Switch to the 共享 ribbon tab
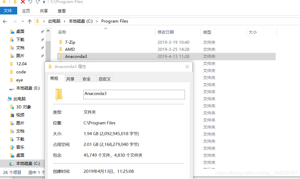This screenshot has width=300, height=179. pos(44,11)
